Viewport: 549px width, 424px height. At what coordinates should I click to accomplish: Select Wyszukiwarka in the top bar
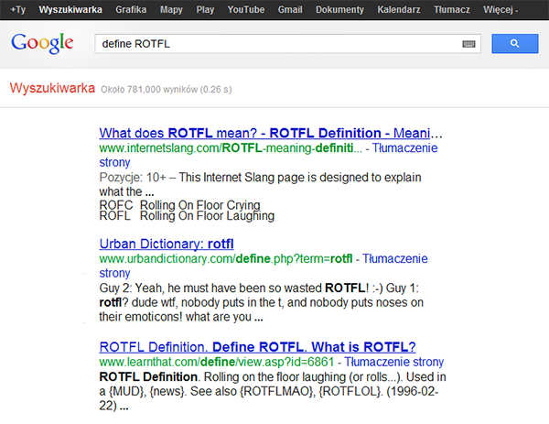pyautogui.click(x=70, y=9)
